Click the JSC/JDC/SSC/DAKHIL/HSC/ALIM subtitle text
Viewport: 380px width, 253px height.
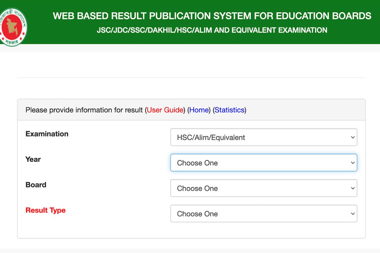pyautogui.click(x=212, y=30)
